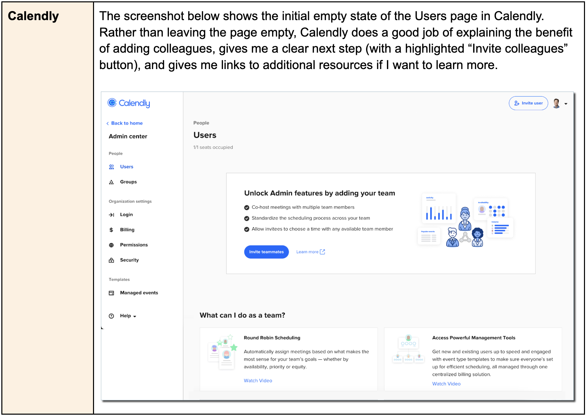Watch Video for Access Powerful Management Tools
Screen dimensions: 587x417
click(446, 384)
